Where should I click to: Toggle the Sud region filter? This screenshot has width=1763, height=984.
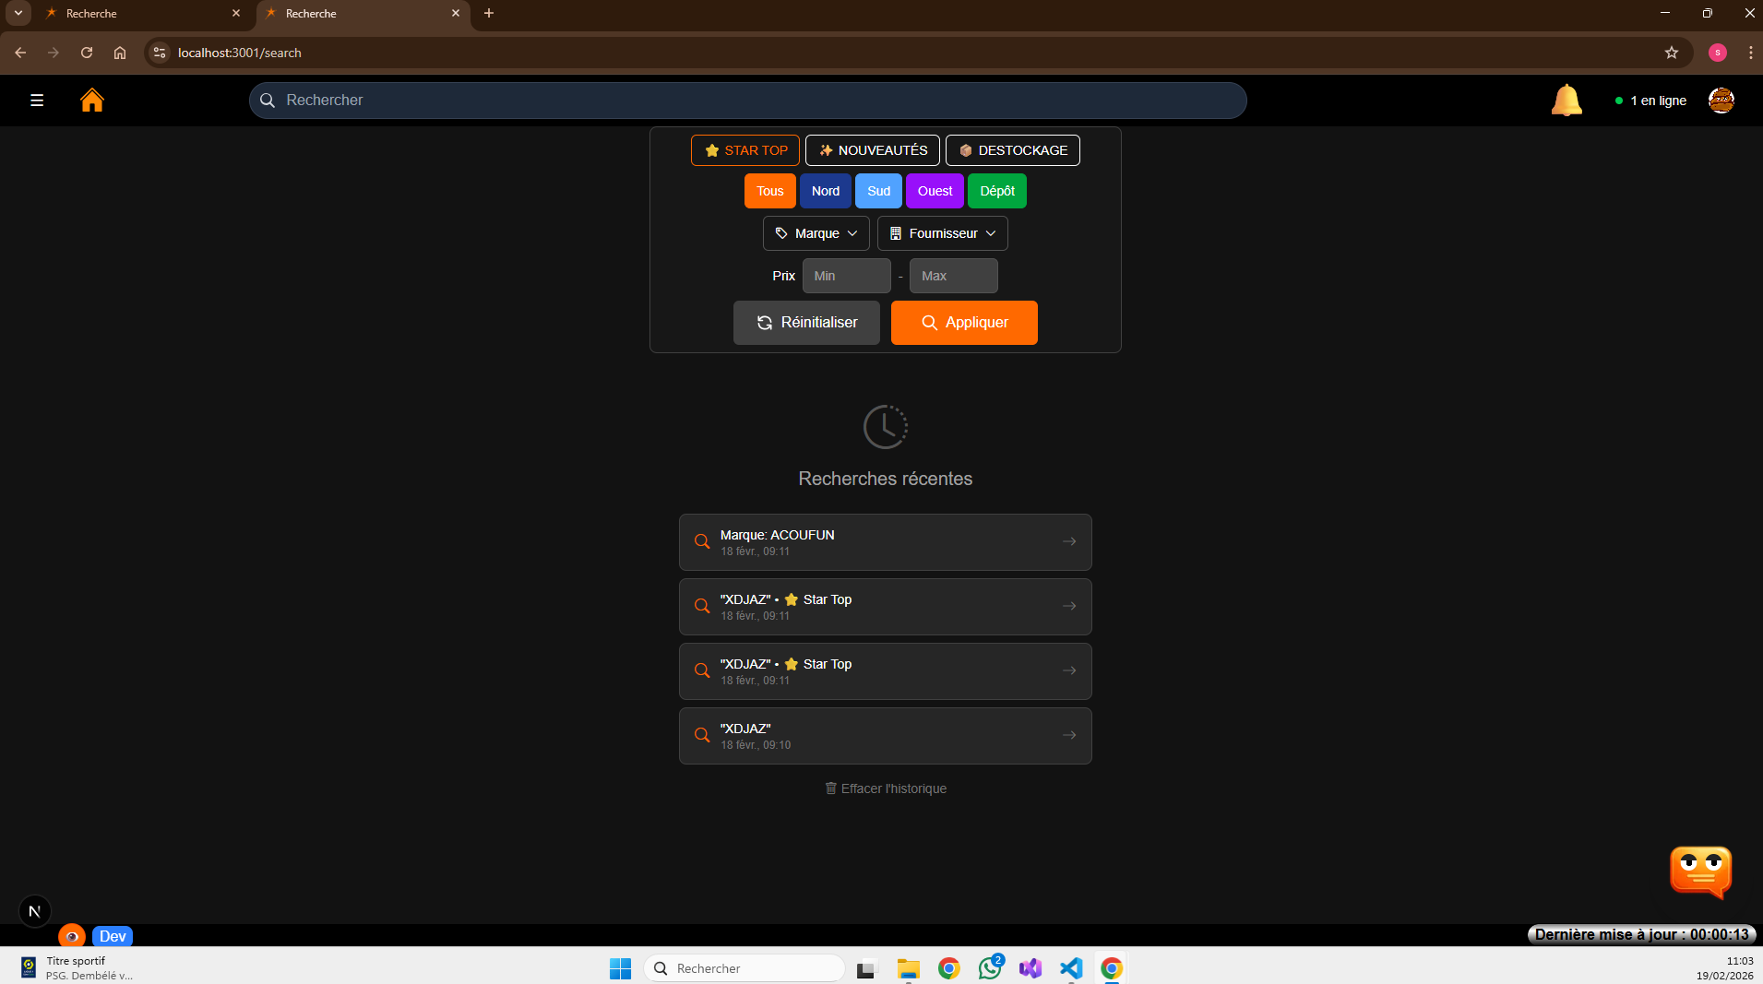[878, 191]
